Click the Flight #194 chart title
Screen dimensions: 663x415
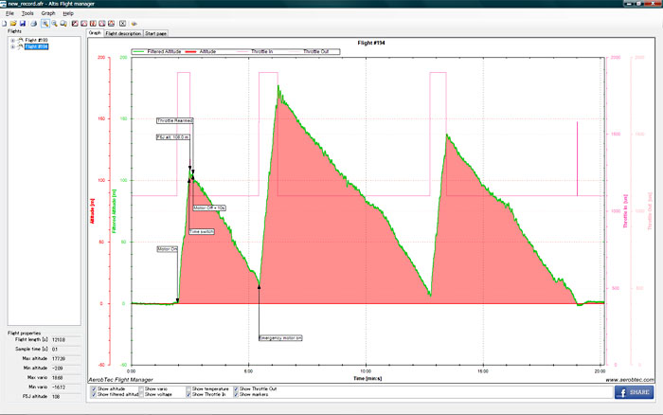tap(371, 43)
